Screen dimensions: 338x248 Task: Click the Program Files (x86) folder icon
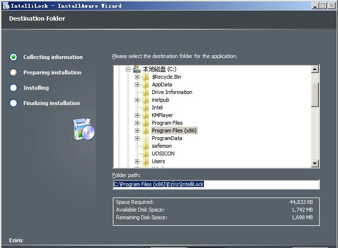pos(146,130)
